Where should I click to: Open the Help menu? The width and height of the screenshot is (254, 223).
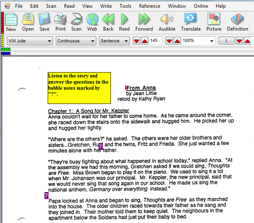coord(221,6)
